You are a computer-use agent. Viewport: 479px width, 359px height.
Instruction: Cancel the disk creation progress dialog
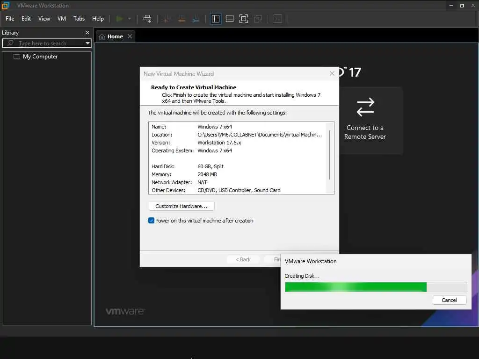(450, 300)
